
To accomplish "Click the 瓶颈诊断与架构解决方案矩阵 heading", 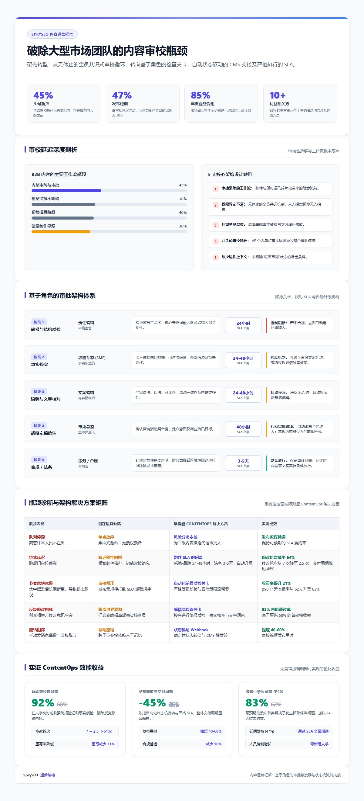I will (68, 502).
